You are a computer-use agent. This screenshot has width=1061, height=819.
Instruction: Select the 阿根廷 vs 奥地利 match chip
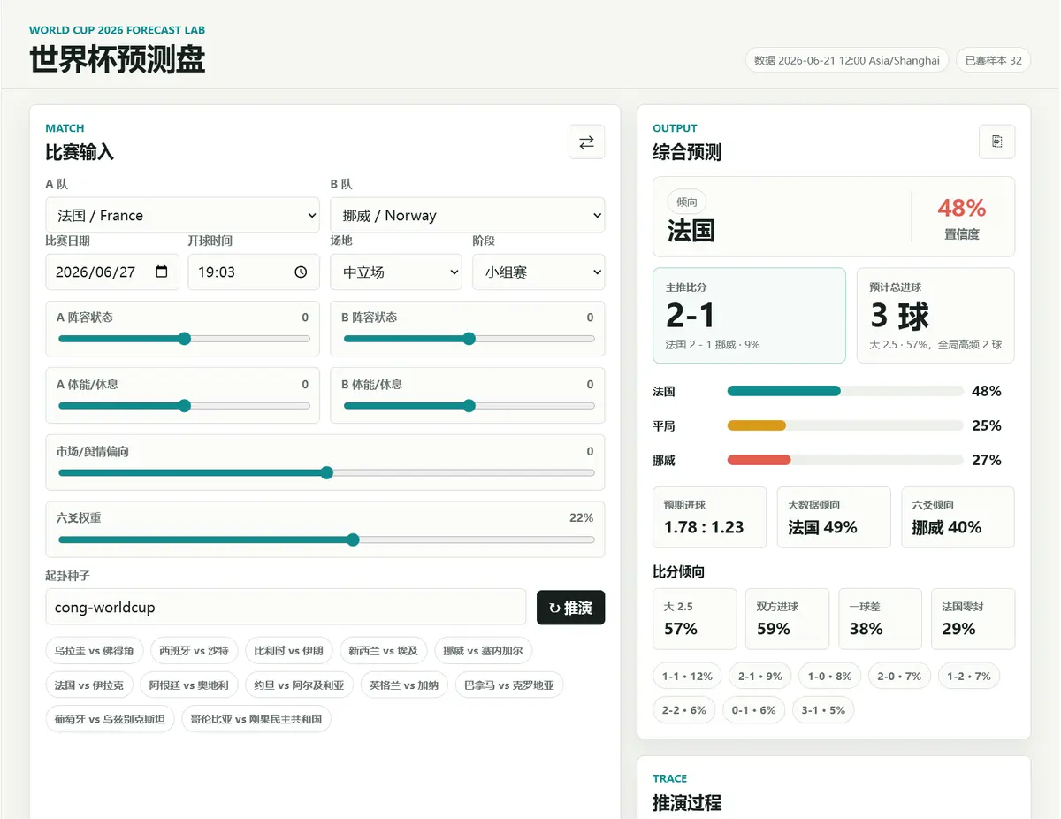tap(188, 685)
